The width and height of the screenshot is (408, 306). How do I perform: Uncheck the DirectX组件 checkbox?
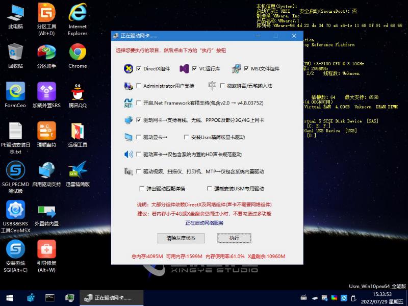138,69
